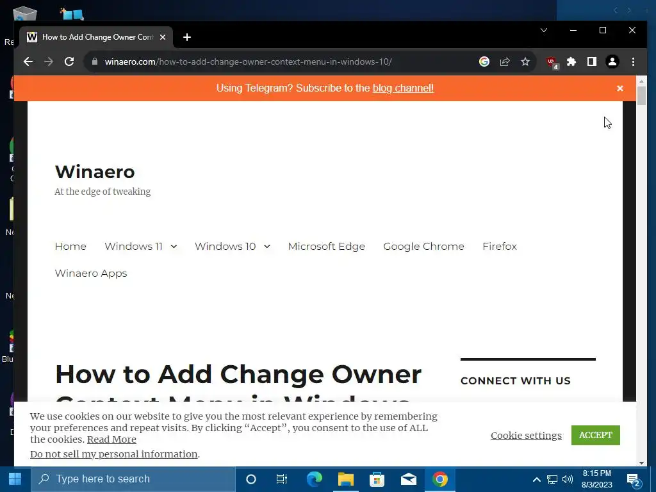Expand the Windows 11 submenu chevron

pos(174,247)
